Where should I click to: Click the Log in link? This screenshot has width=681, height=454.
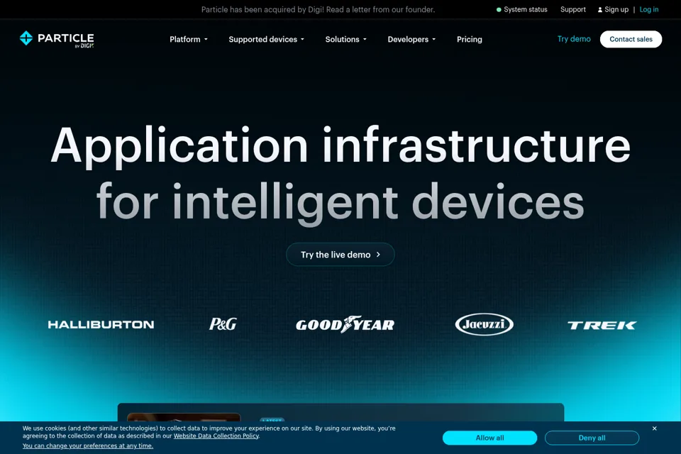tap(649, 9)
